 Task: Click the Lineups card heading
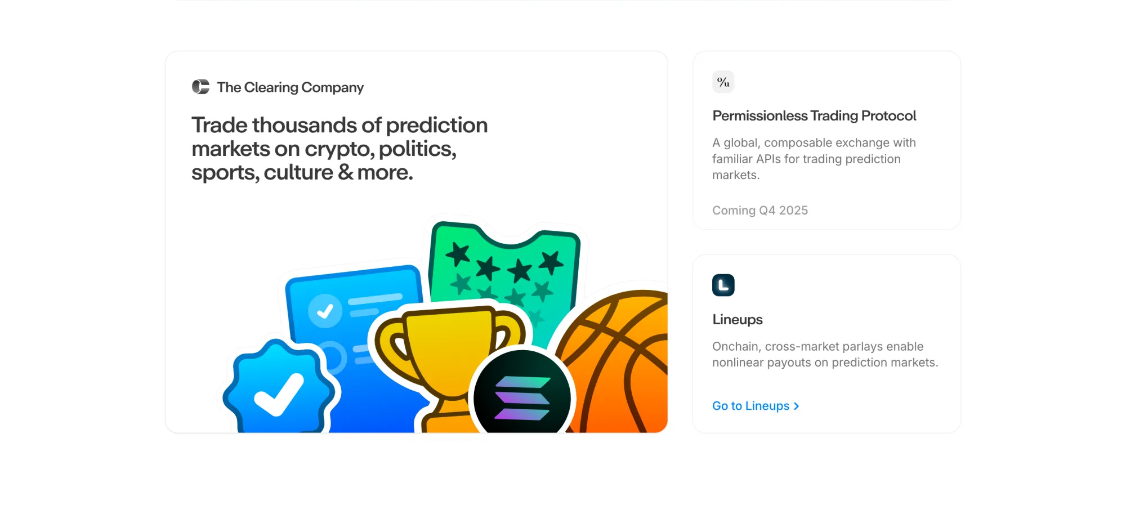click(738, 319)
